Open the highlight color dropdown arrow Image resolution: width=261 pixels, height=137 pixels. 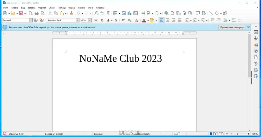(x=156, y=20)
